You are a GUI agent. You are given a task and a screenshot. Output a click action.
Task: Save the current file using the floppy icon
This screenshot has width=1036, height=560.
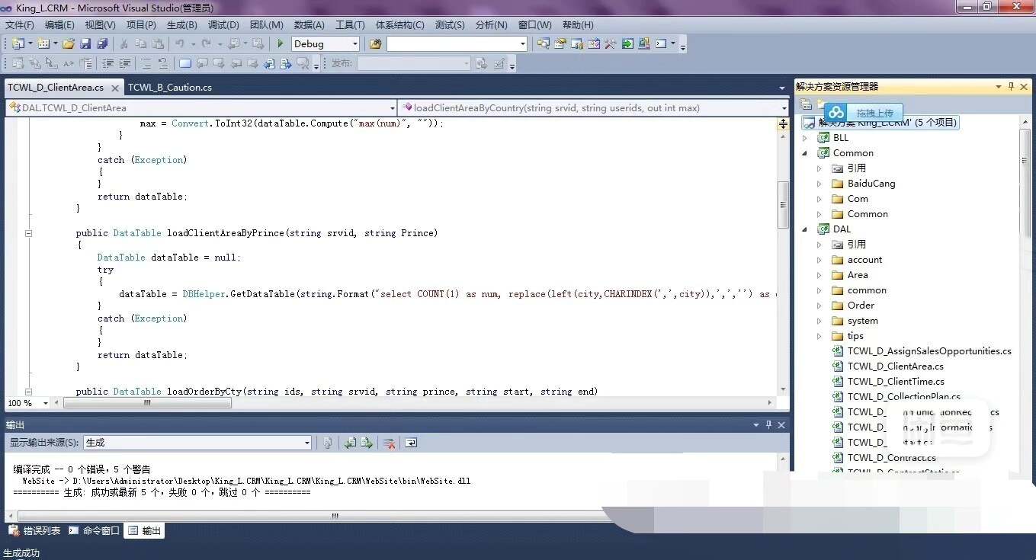click(85, 44)
